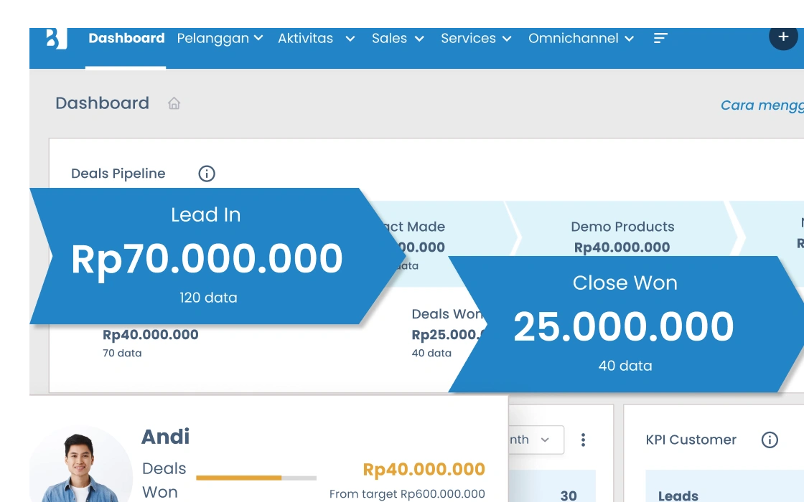
Task: Click the Demo Products Rp40.000.000 amount
Action: coord(622,247)
